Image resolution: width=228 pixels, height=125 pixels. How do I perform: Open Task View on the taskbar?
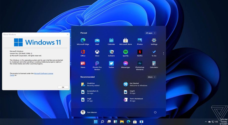tap(109, 122)
